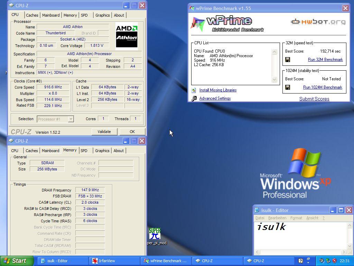This screenshot has width=354, height=266.
Task: Click the network tray icon left of the shield
Action: 328,261
